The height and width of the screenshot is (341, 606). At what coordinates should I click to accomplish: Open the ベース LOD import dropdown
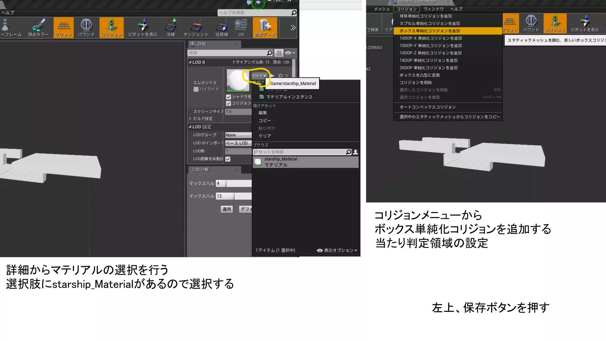click(238, 143)
